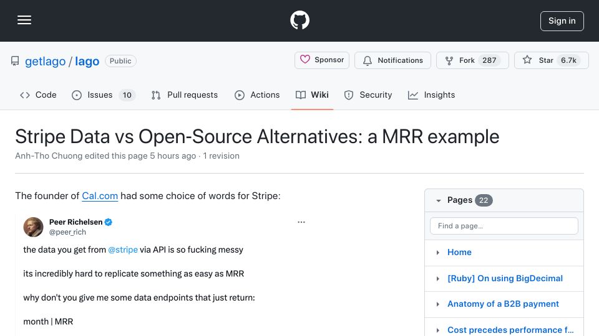This screenshot has height=336, width=599.
Task: Open the Home wiki page
Action: point(459,252)
